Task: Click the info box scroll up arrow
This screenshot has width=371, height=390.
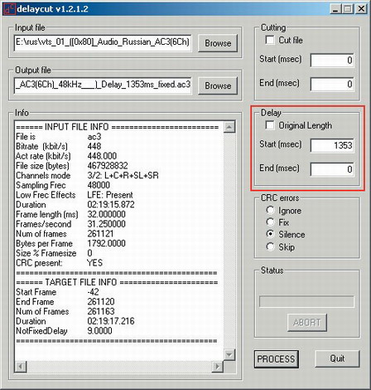Action: pyautogui.click(x=229, y=127)
